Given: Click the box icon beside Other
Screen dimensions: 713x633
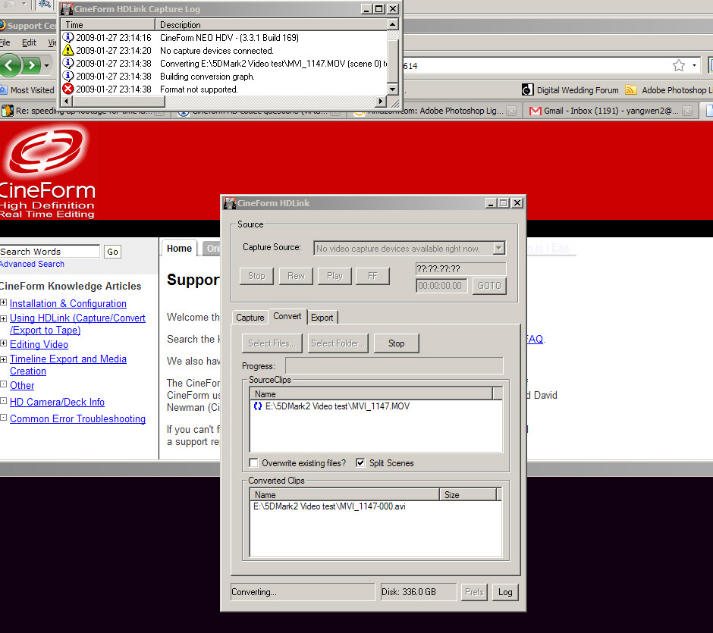Looking at the screenshot, I should (x=4, y=384).
